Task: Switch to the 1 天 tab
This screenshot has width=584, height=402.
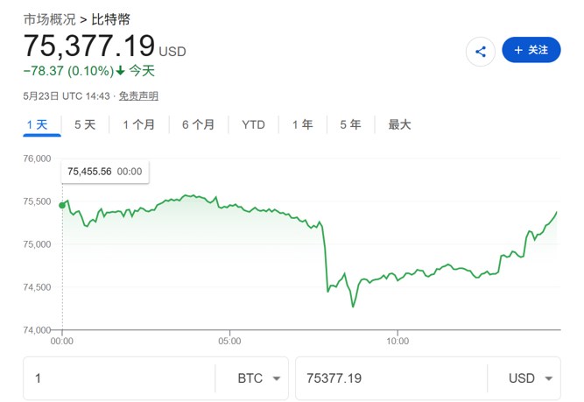Action: pos(38,124)
